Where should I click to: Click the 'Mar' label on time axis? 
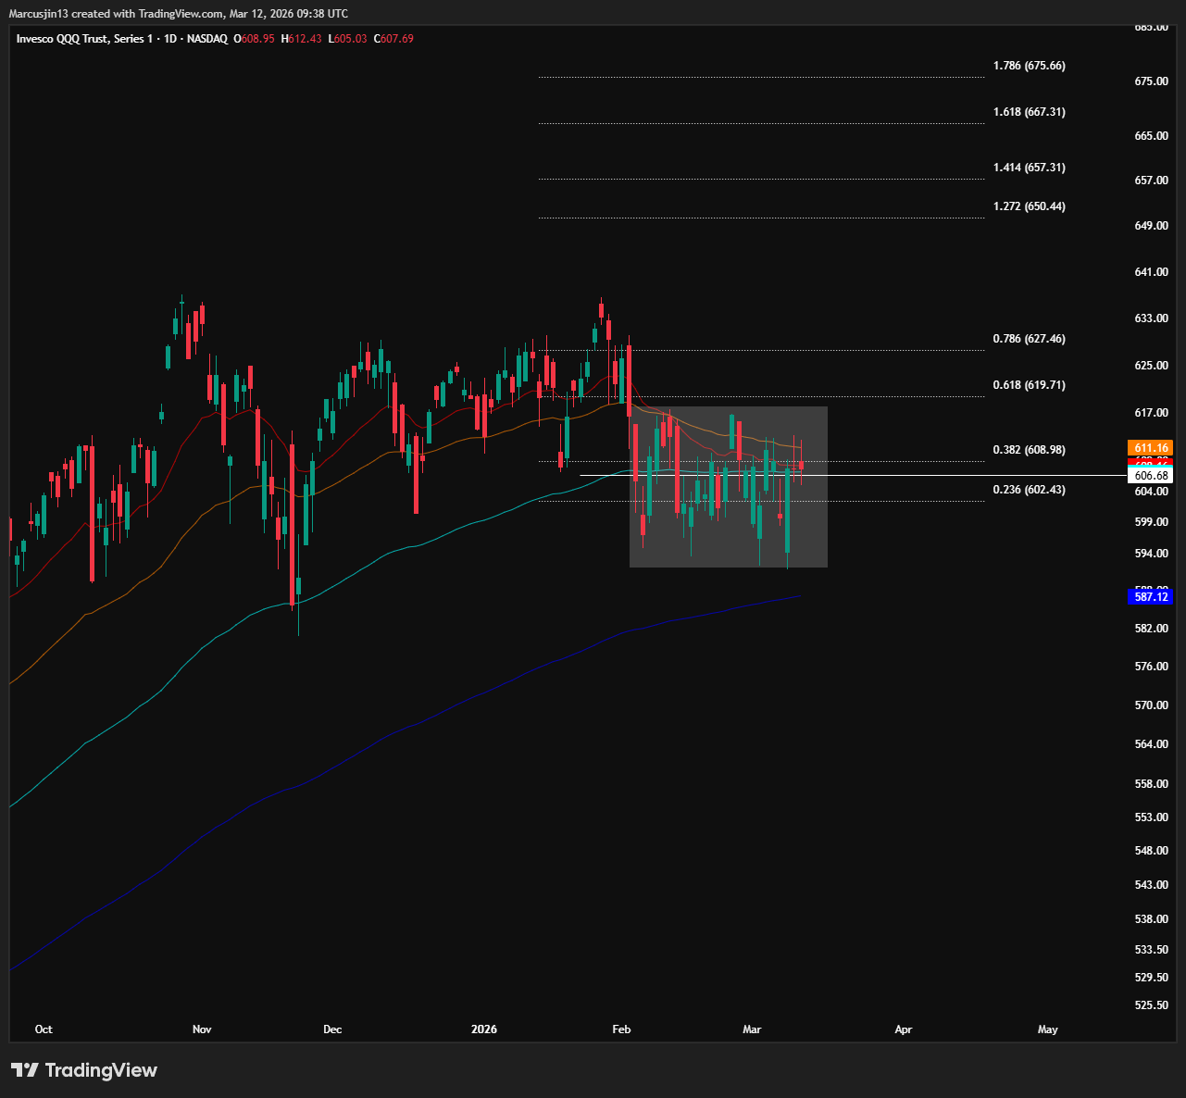(752, 1029)
